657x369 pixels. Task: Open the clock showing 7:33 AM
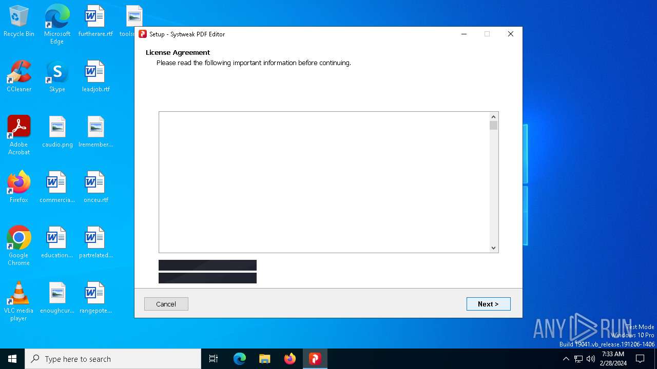(x=613, y=359)
